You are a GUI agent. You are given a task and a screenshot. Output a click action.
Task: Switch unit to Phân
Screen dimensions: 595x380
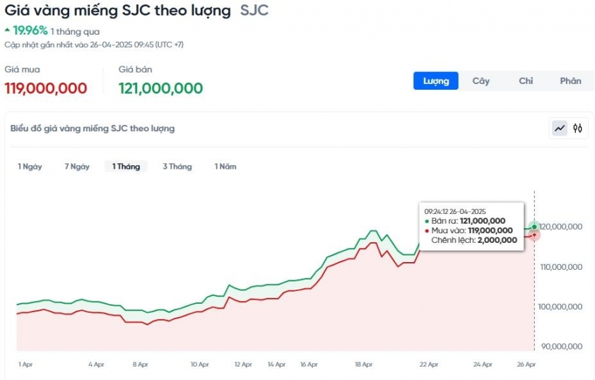(570, 81)
